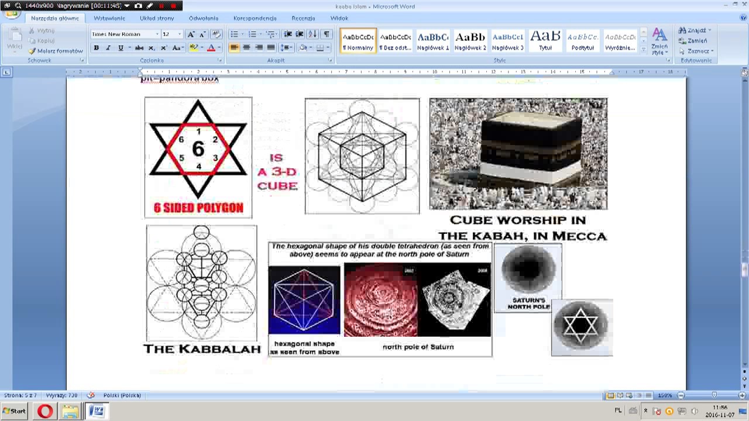Click Wytnij (cut) in Schowek
This screenshot has height=421, width=749.
coord(41,30)
